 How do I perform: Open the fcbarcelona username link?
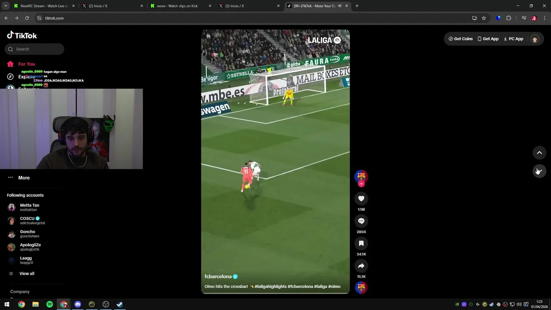pyautogui.click(x=218, y=276)
